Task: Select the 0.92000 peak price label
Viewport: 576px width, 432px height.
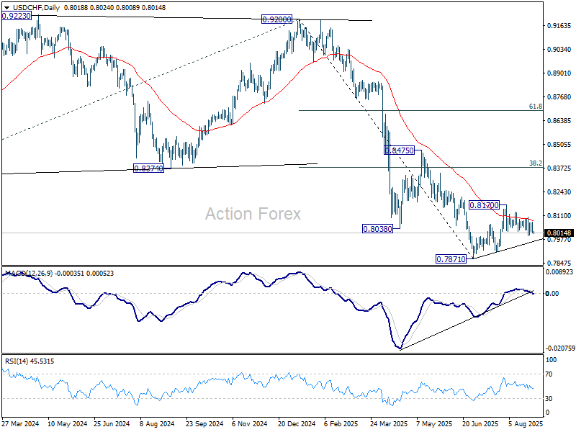Action: [277, 20]
